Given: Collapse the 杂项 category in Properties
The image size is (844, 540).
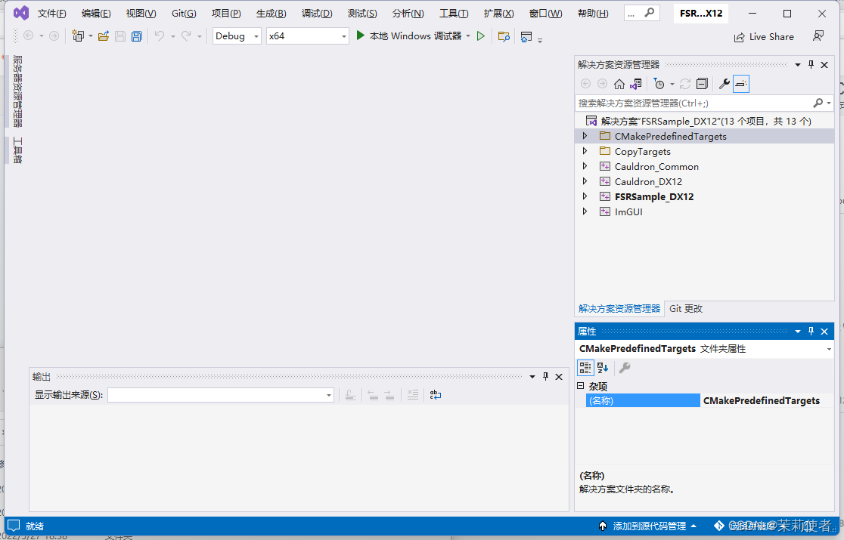Looking at the screenshot, I should pyautogui.click(x=580, y=386).
